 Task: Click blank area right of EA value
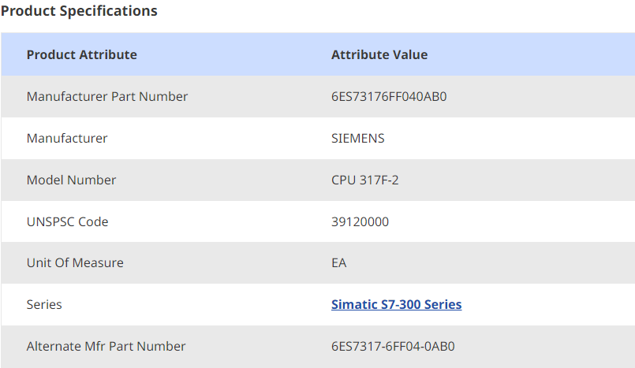point(489,262)
